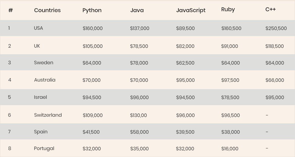Click Portugal's Ruby salary $16,000
The height and width of the screenshot is (157, 295).
pos(230,149)
